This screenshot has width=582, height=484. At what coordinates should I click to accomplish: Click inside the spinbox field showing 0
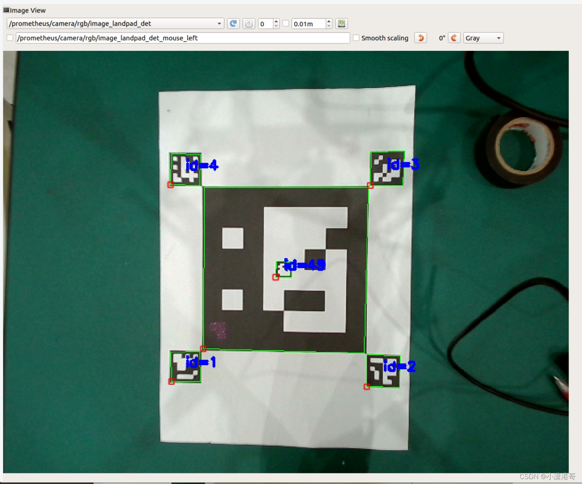pos(266,24)
